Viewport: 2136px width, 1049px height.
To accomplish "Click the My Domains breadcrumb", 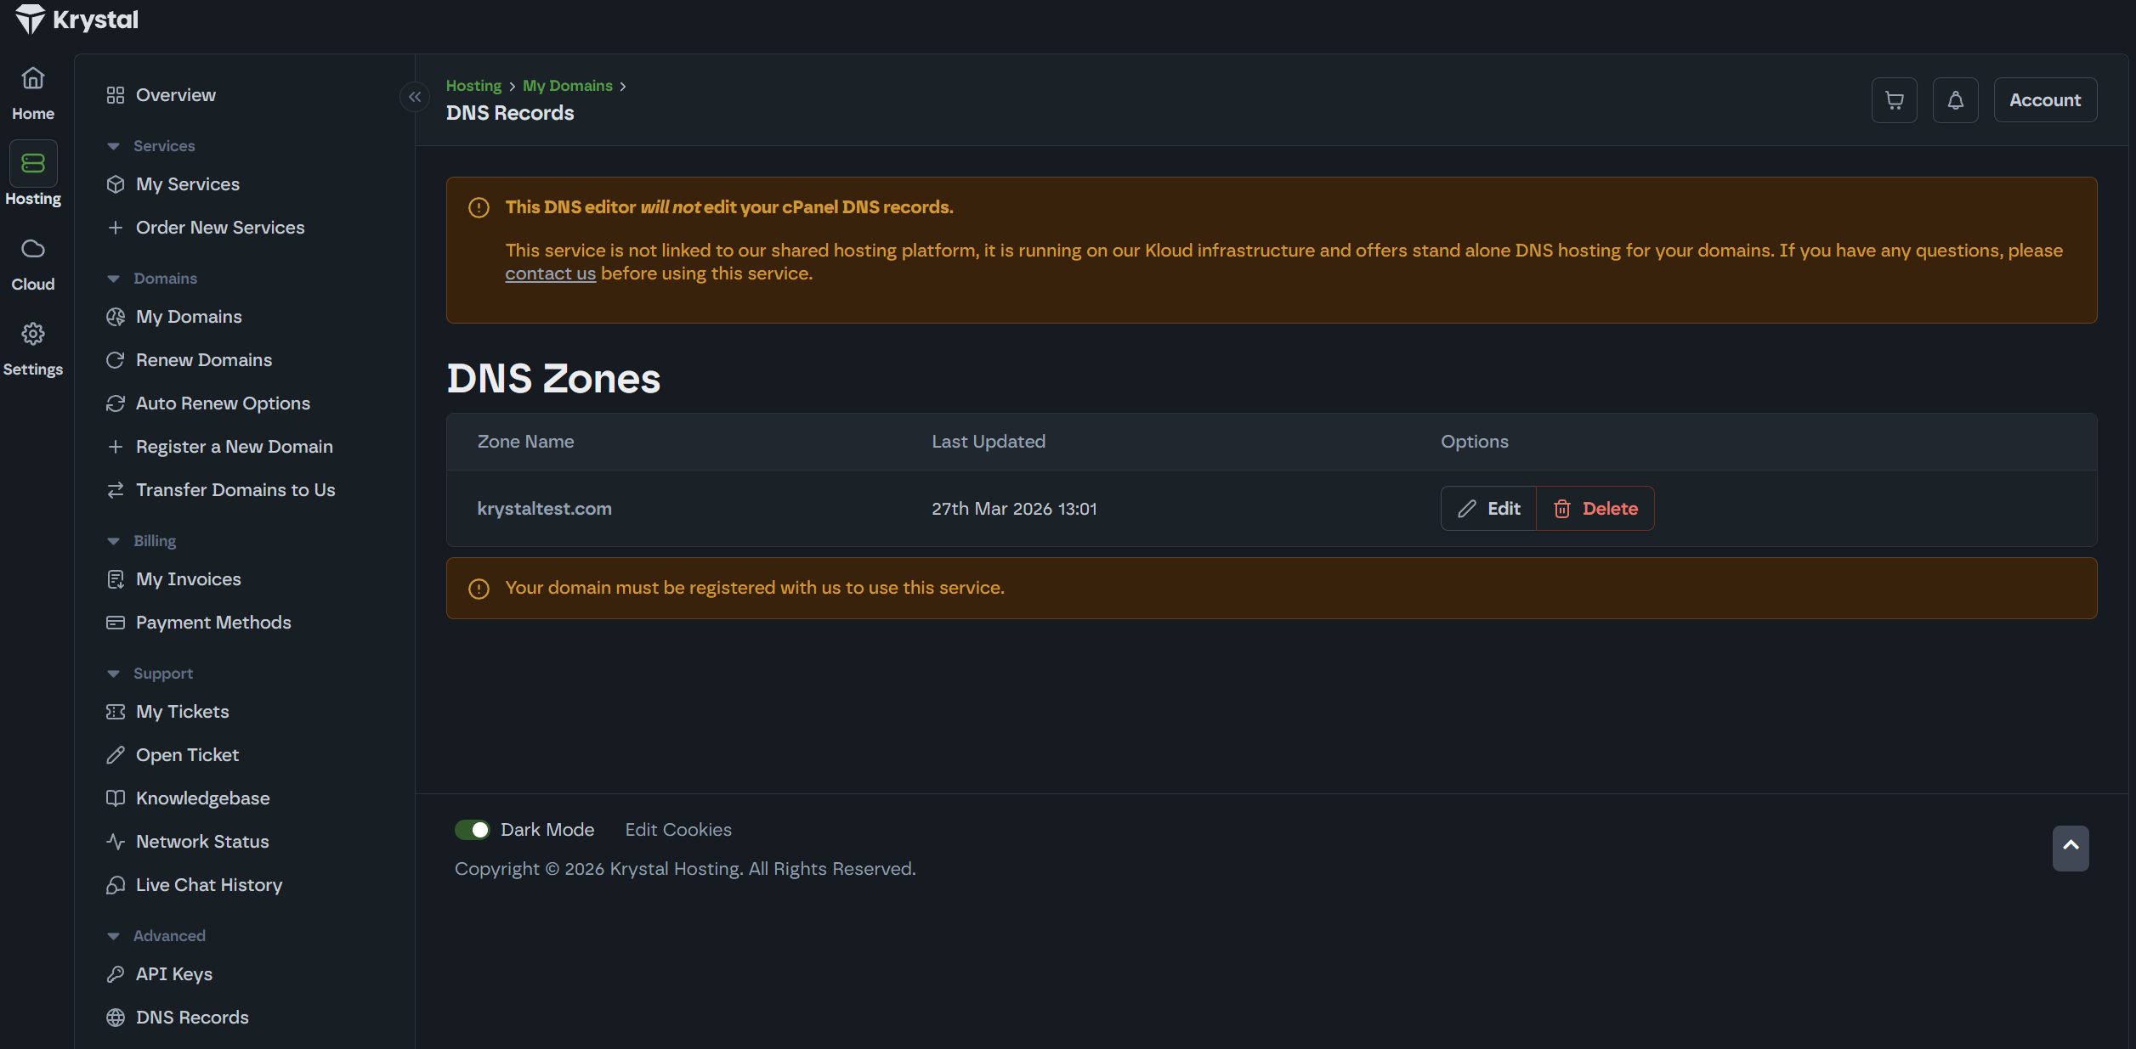I will 567,86.
